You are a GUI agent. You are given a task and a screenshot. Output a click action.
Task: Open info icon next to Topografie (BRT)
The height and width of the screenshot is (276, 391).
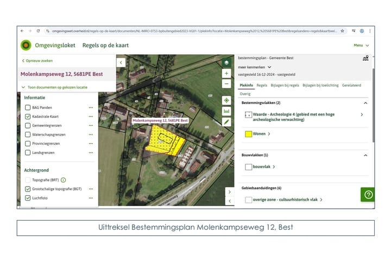(x=63, y=179)
